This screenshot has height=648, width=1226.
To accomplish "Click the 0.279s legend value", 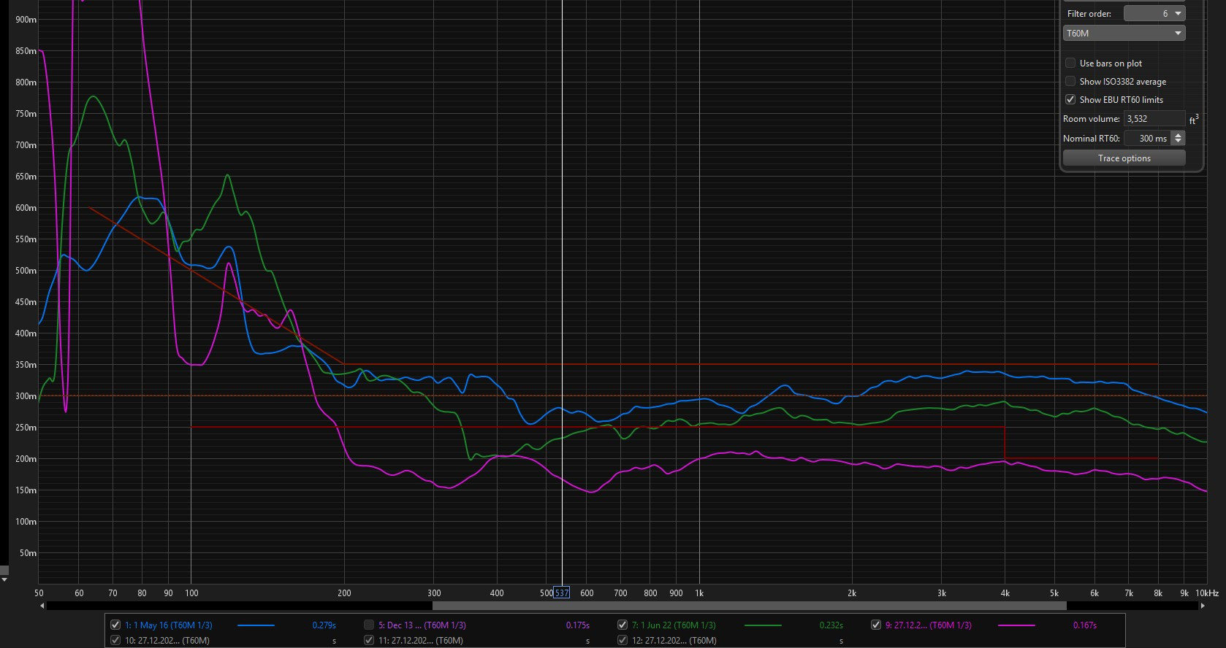I will click(x=324, y=625).
